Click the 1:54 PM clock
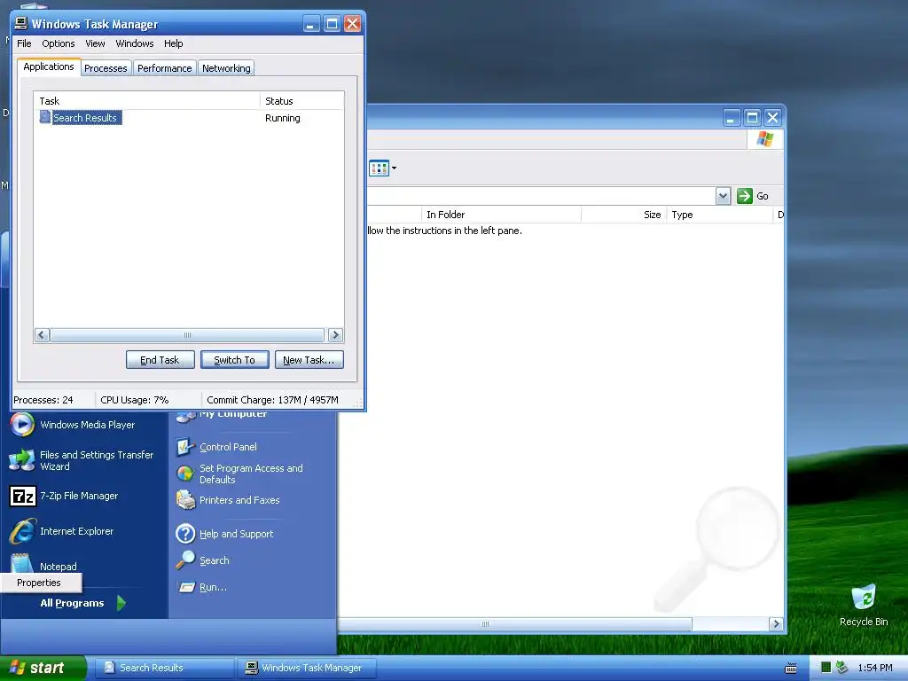Viewport: 908px width, 681px height. click(x=875, y=668)
